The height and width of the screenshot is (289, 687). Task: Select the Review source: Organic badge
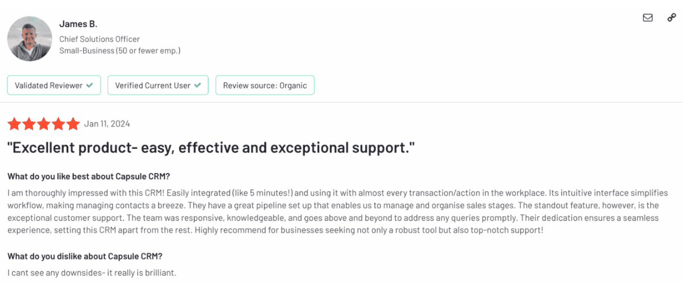[x=264, y=85]
